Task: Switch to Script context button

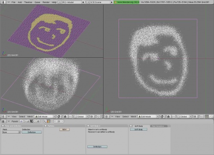Action: click(24, 122)
